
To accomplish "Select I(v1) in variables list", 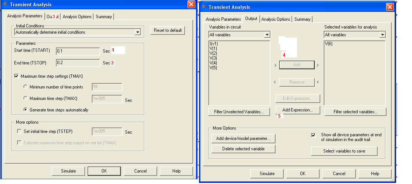I will [214, 44].
